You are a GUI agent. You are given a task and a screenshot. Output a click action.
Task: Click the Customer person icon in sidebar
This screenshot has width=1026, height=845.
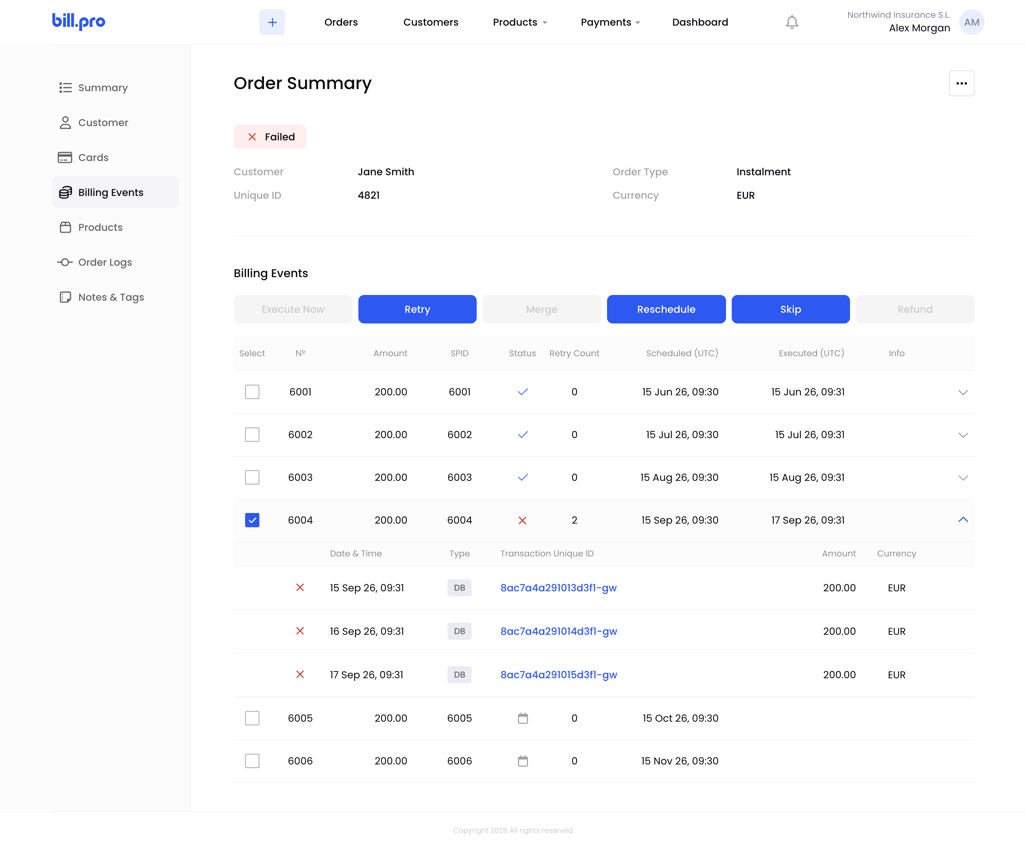(65, 123)
